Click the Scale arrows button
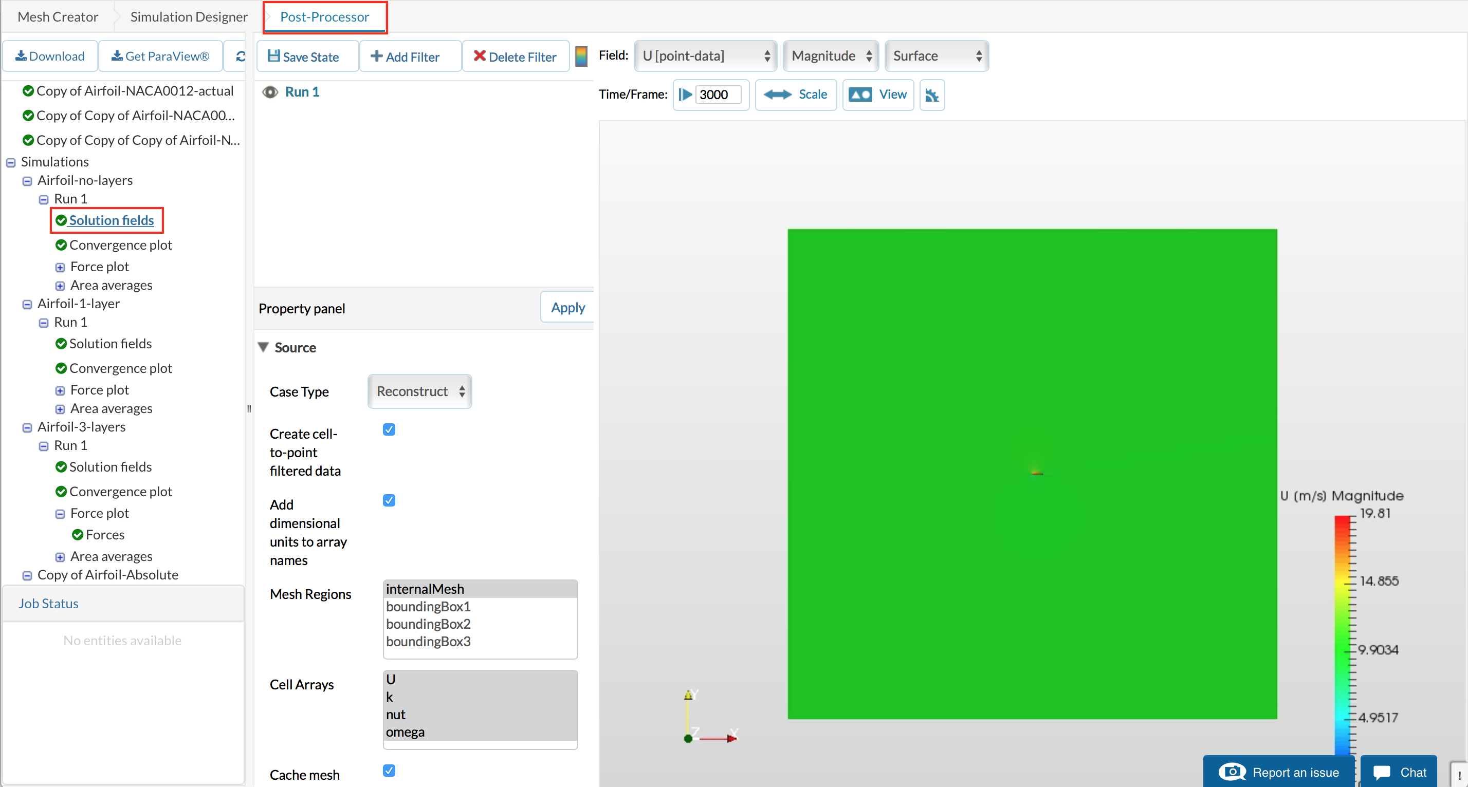The height and width of the screenshot is (787, 1468). [x=796, y=95]
